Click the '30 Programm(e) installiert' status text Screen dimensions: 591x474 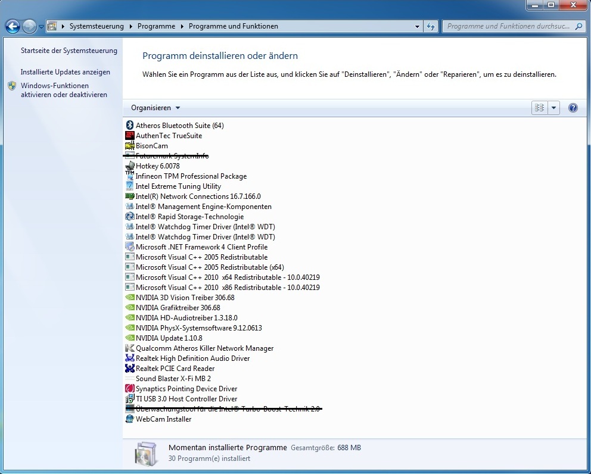(209, 459)
